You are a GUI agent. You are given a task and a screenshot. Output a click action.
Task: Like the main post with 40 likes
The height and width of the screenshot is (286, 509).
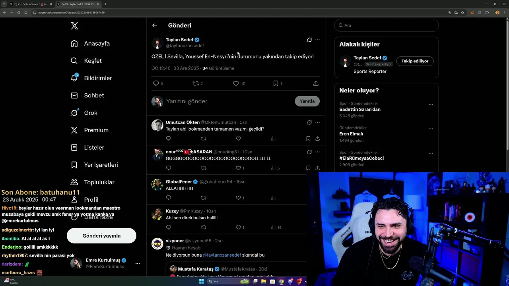pos(236,83)
